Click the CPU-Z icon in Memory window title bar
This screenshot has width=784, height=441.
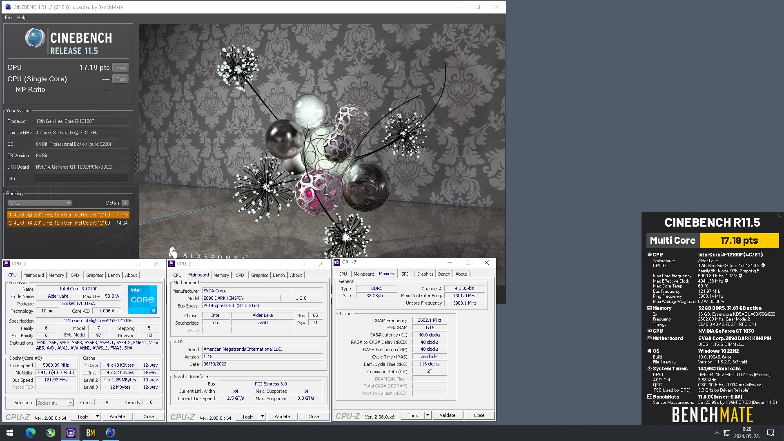(x=337, y=263)
